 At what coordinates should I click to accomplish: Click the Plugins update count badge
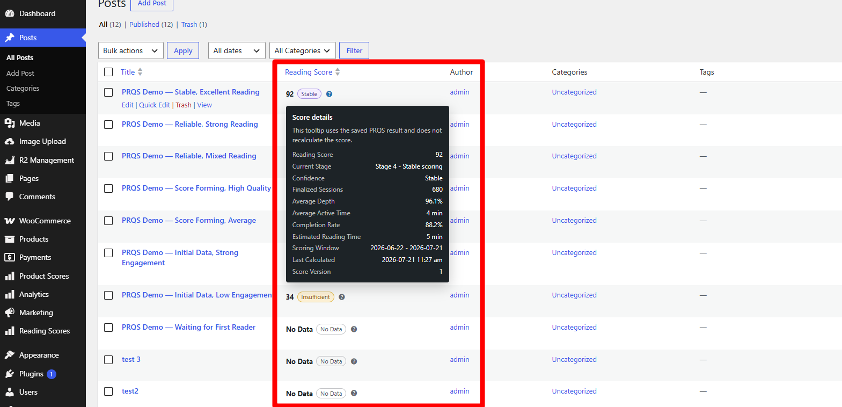coord(52,374)
